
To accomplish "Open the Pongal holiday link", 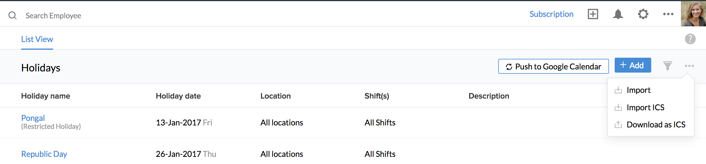I will click(33, 118).
